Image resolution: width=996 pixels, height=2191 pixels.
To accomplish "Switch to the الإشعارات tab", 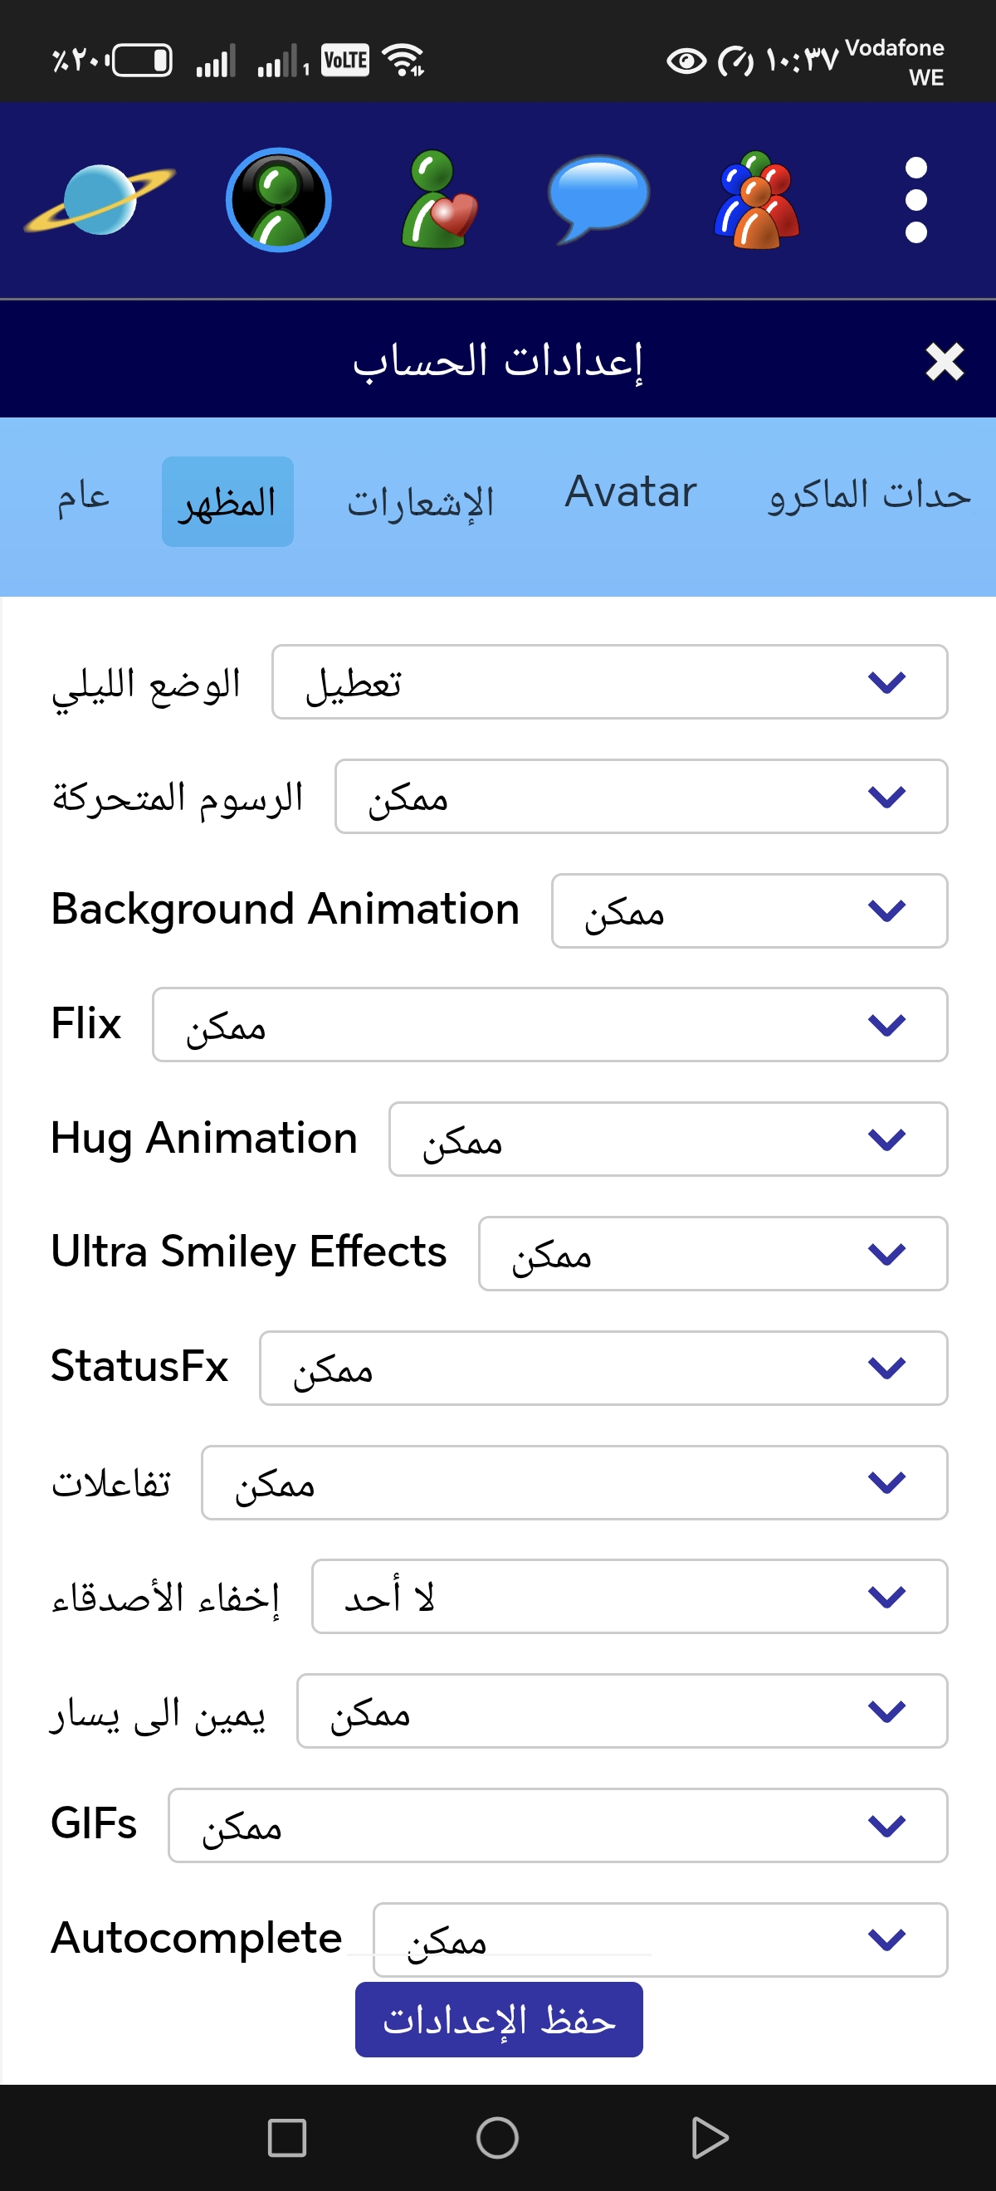I will point(420,502).
